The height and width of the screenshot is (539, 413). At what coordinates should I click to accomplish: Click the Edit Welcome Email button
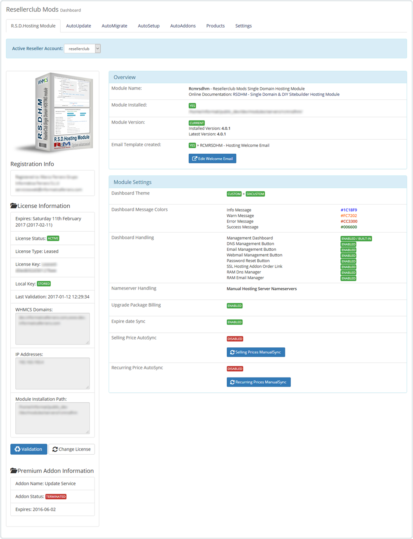212,159
